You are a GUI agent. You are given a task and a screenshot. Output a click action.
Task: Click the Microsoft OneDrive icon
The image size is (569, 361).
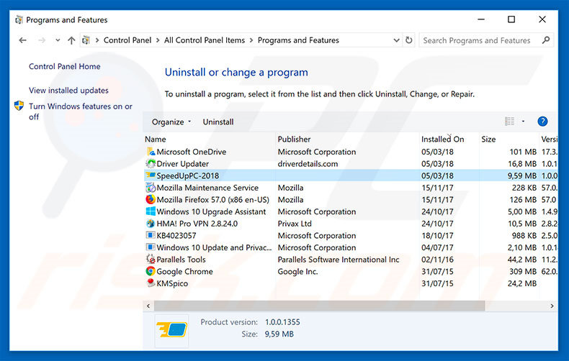(151, 152)
